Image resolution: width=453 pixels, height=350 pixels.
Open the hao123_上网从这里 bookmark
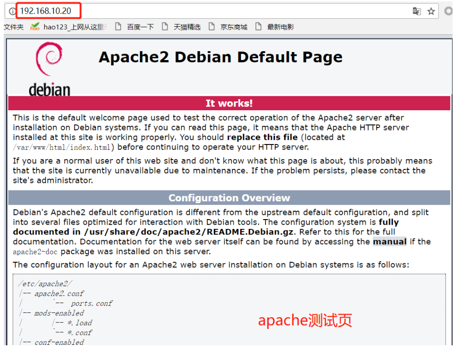(75, 27)
